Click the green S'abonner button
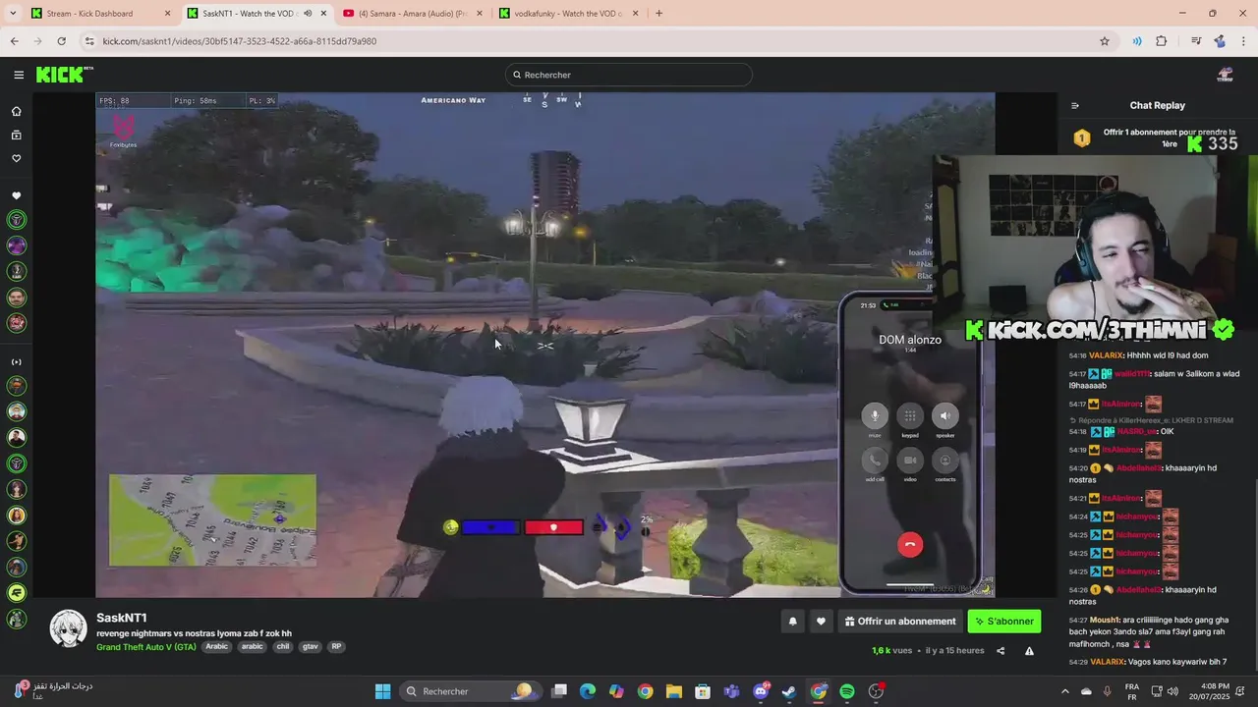This screenshot has width=1258, height=707. click(x=1004, y=622)
